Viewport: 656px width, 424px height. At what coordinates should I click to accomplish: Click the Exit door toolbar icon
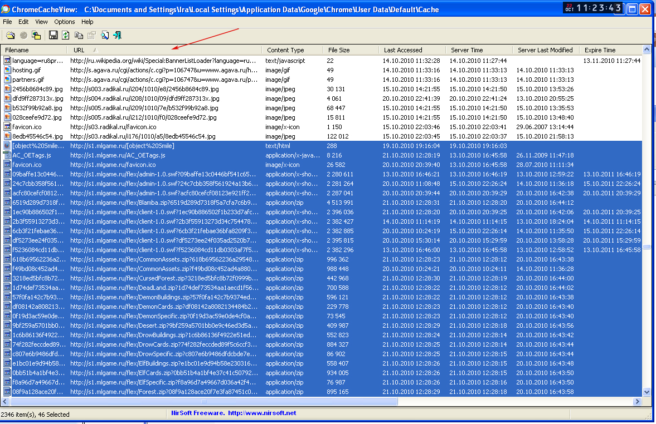(118, 36)
